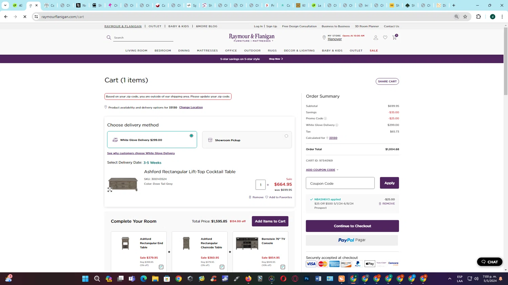Launch Photoshop from the taskbar

click(x=307, y=279)
